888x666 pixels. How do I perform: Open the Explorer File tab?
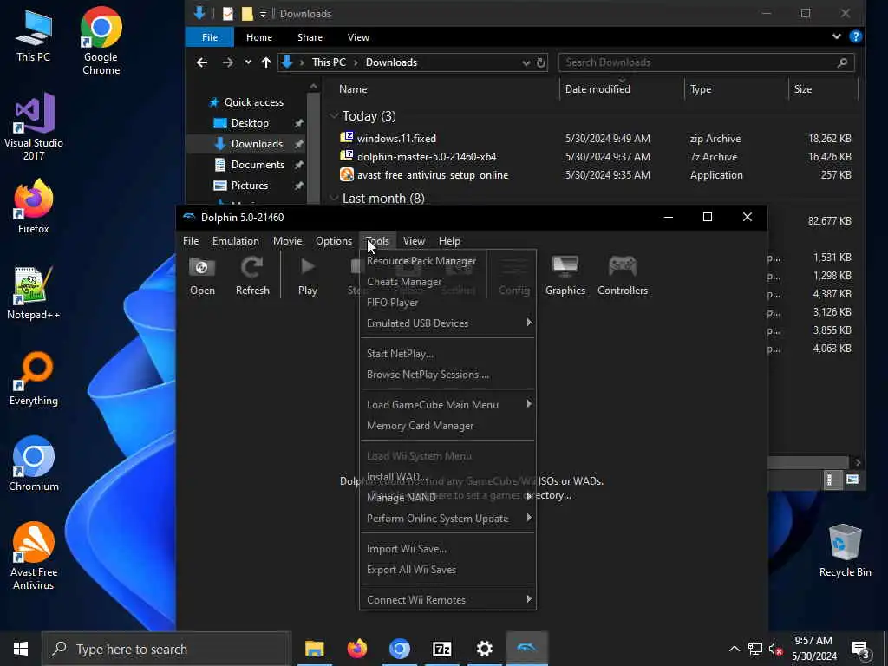[210, 36]
